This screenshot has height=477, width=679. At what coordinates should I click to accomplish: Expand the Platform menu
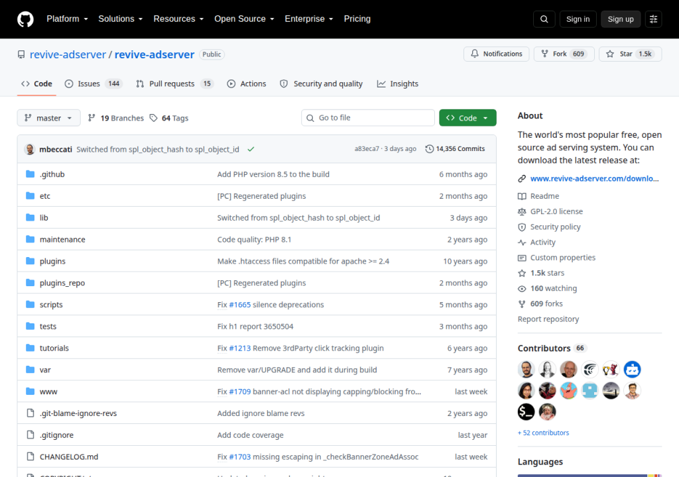pyautogui.click(x=67, y=19)
